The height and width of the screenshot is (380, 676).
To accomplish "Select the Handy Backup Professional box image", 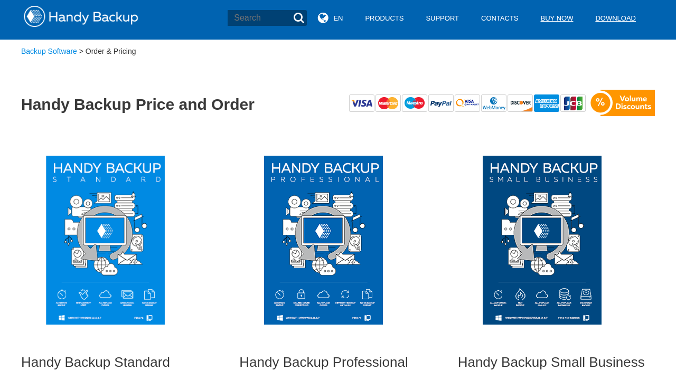I will tap(323, 240).
